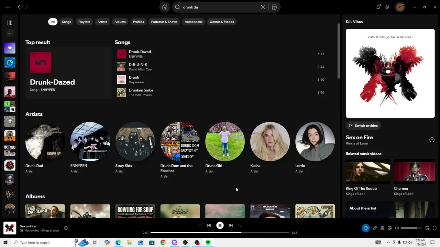The width and height of the screenshot is (440, 247).
Task: Mute the volume speaker icon
Action: coord(397,228)
